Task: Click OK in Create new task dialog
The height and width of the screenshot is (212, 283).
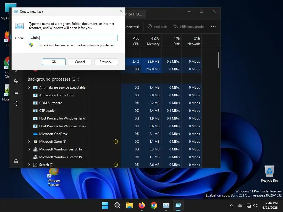Action: (x=54, y=62)
